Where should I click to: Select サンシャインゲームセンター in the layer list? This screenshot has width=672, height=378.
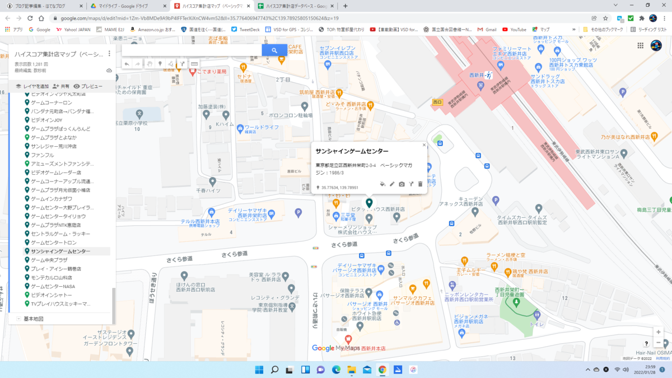60,251
